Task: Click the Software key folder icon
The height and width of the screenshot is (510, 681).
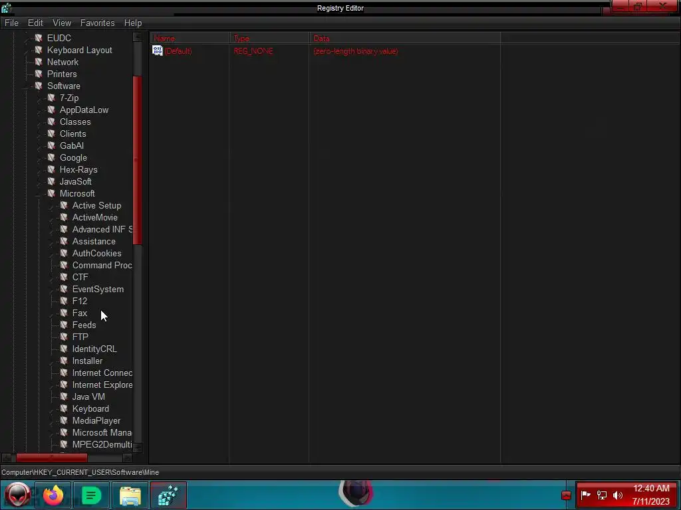Action: tap(39, 86)
